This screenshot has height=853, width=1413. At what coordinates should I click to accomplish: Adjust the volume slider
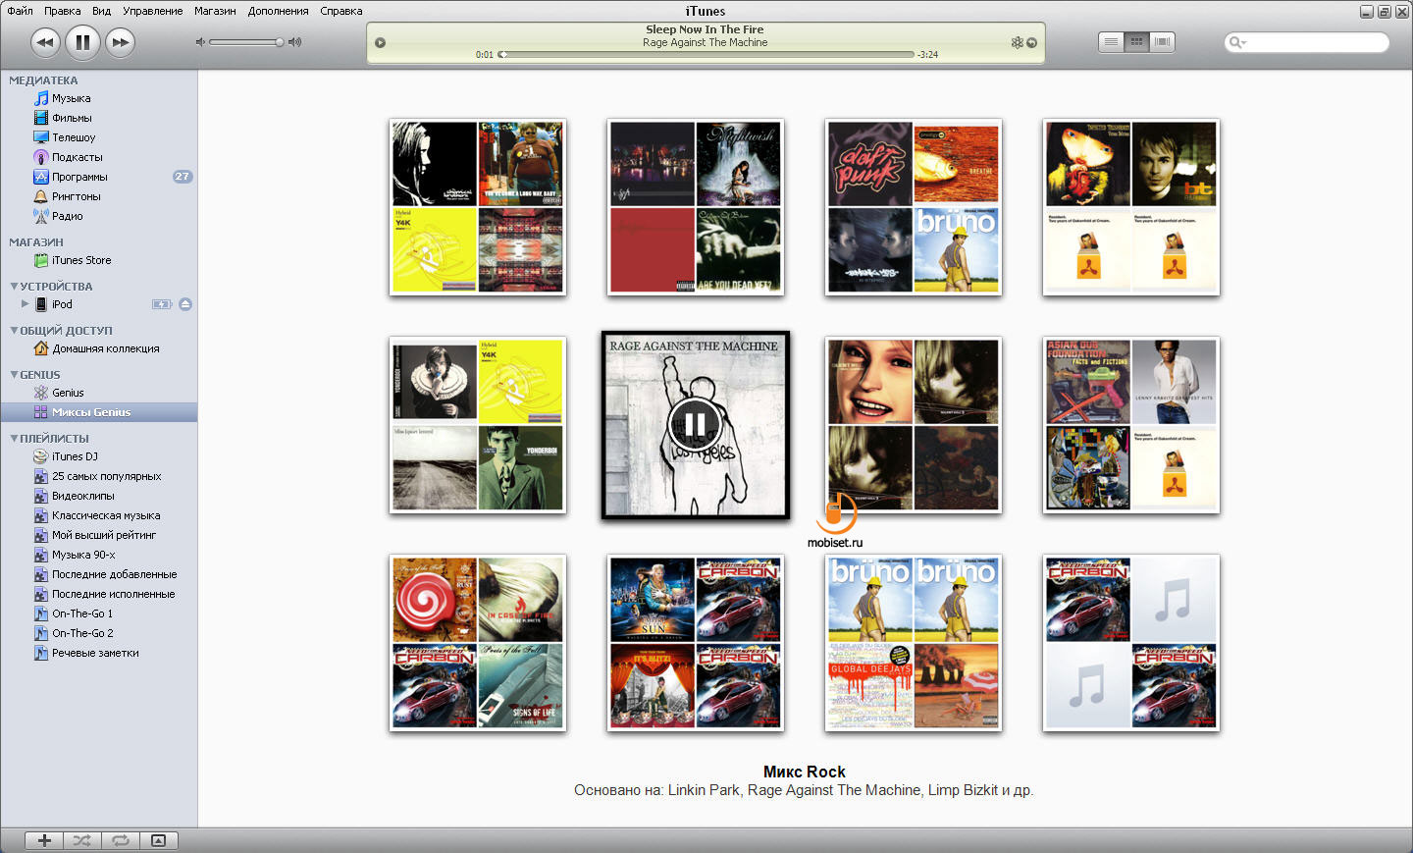pyautogui.click(x=246, y=42)
